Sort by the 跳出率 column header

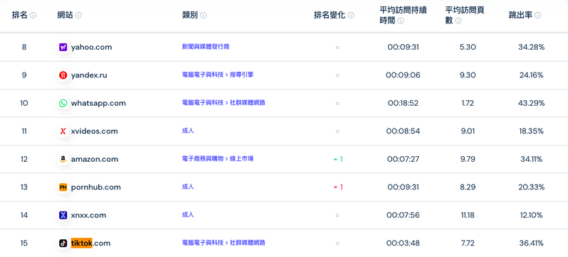point(521,15)
